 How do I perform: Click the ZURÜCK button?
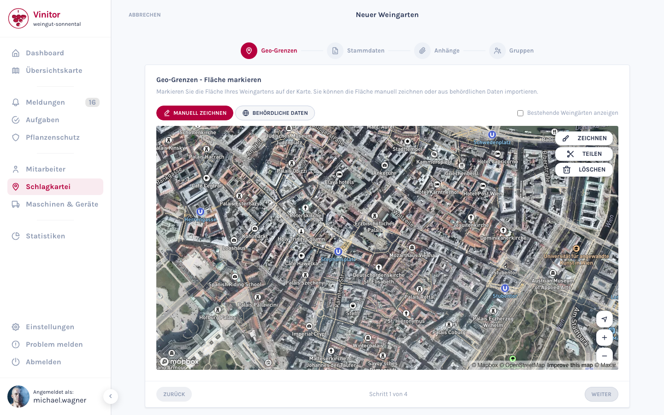point(174,394)
